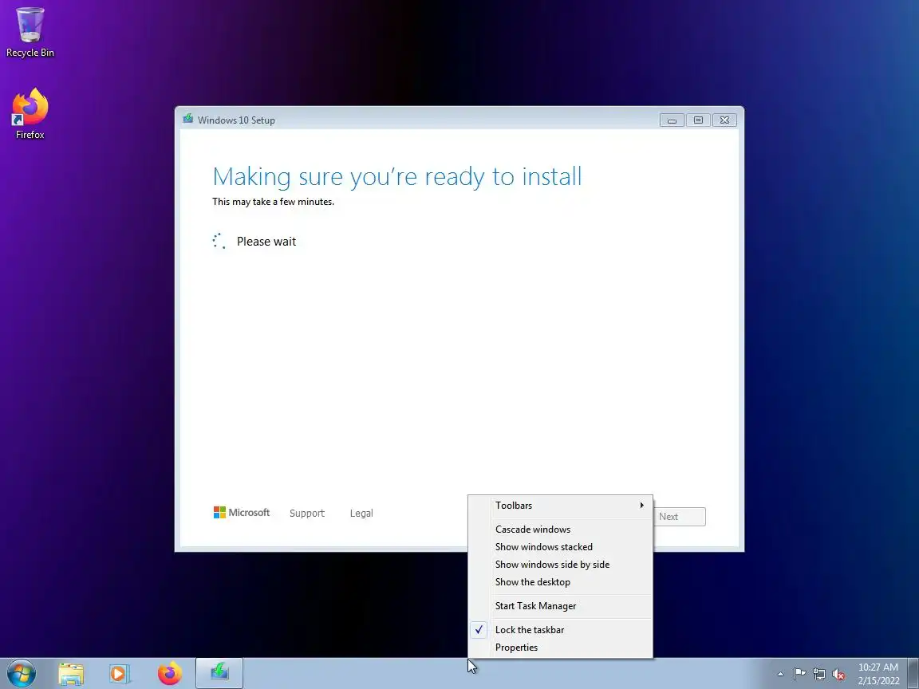Click the Next button in Setup
Viewport: 919px width, 689px height.
(680, 517)
